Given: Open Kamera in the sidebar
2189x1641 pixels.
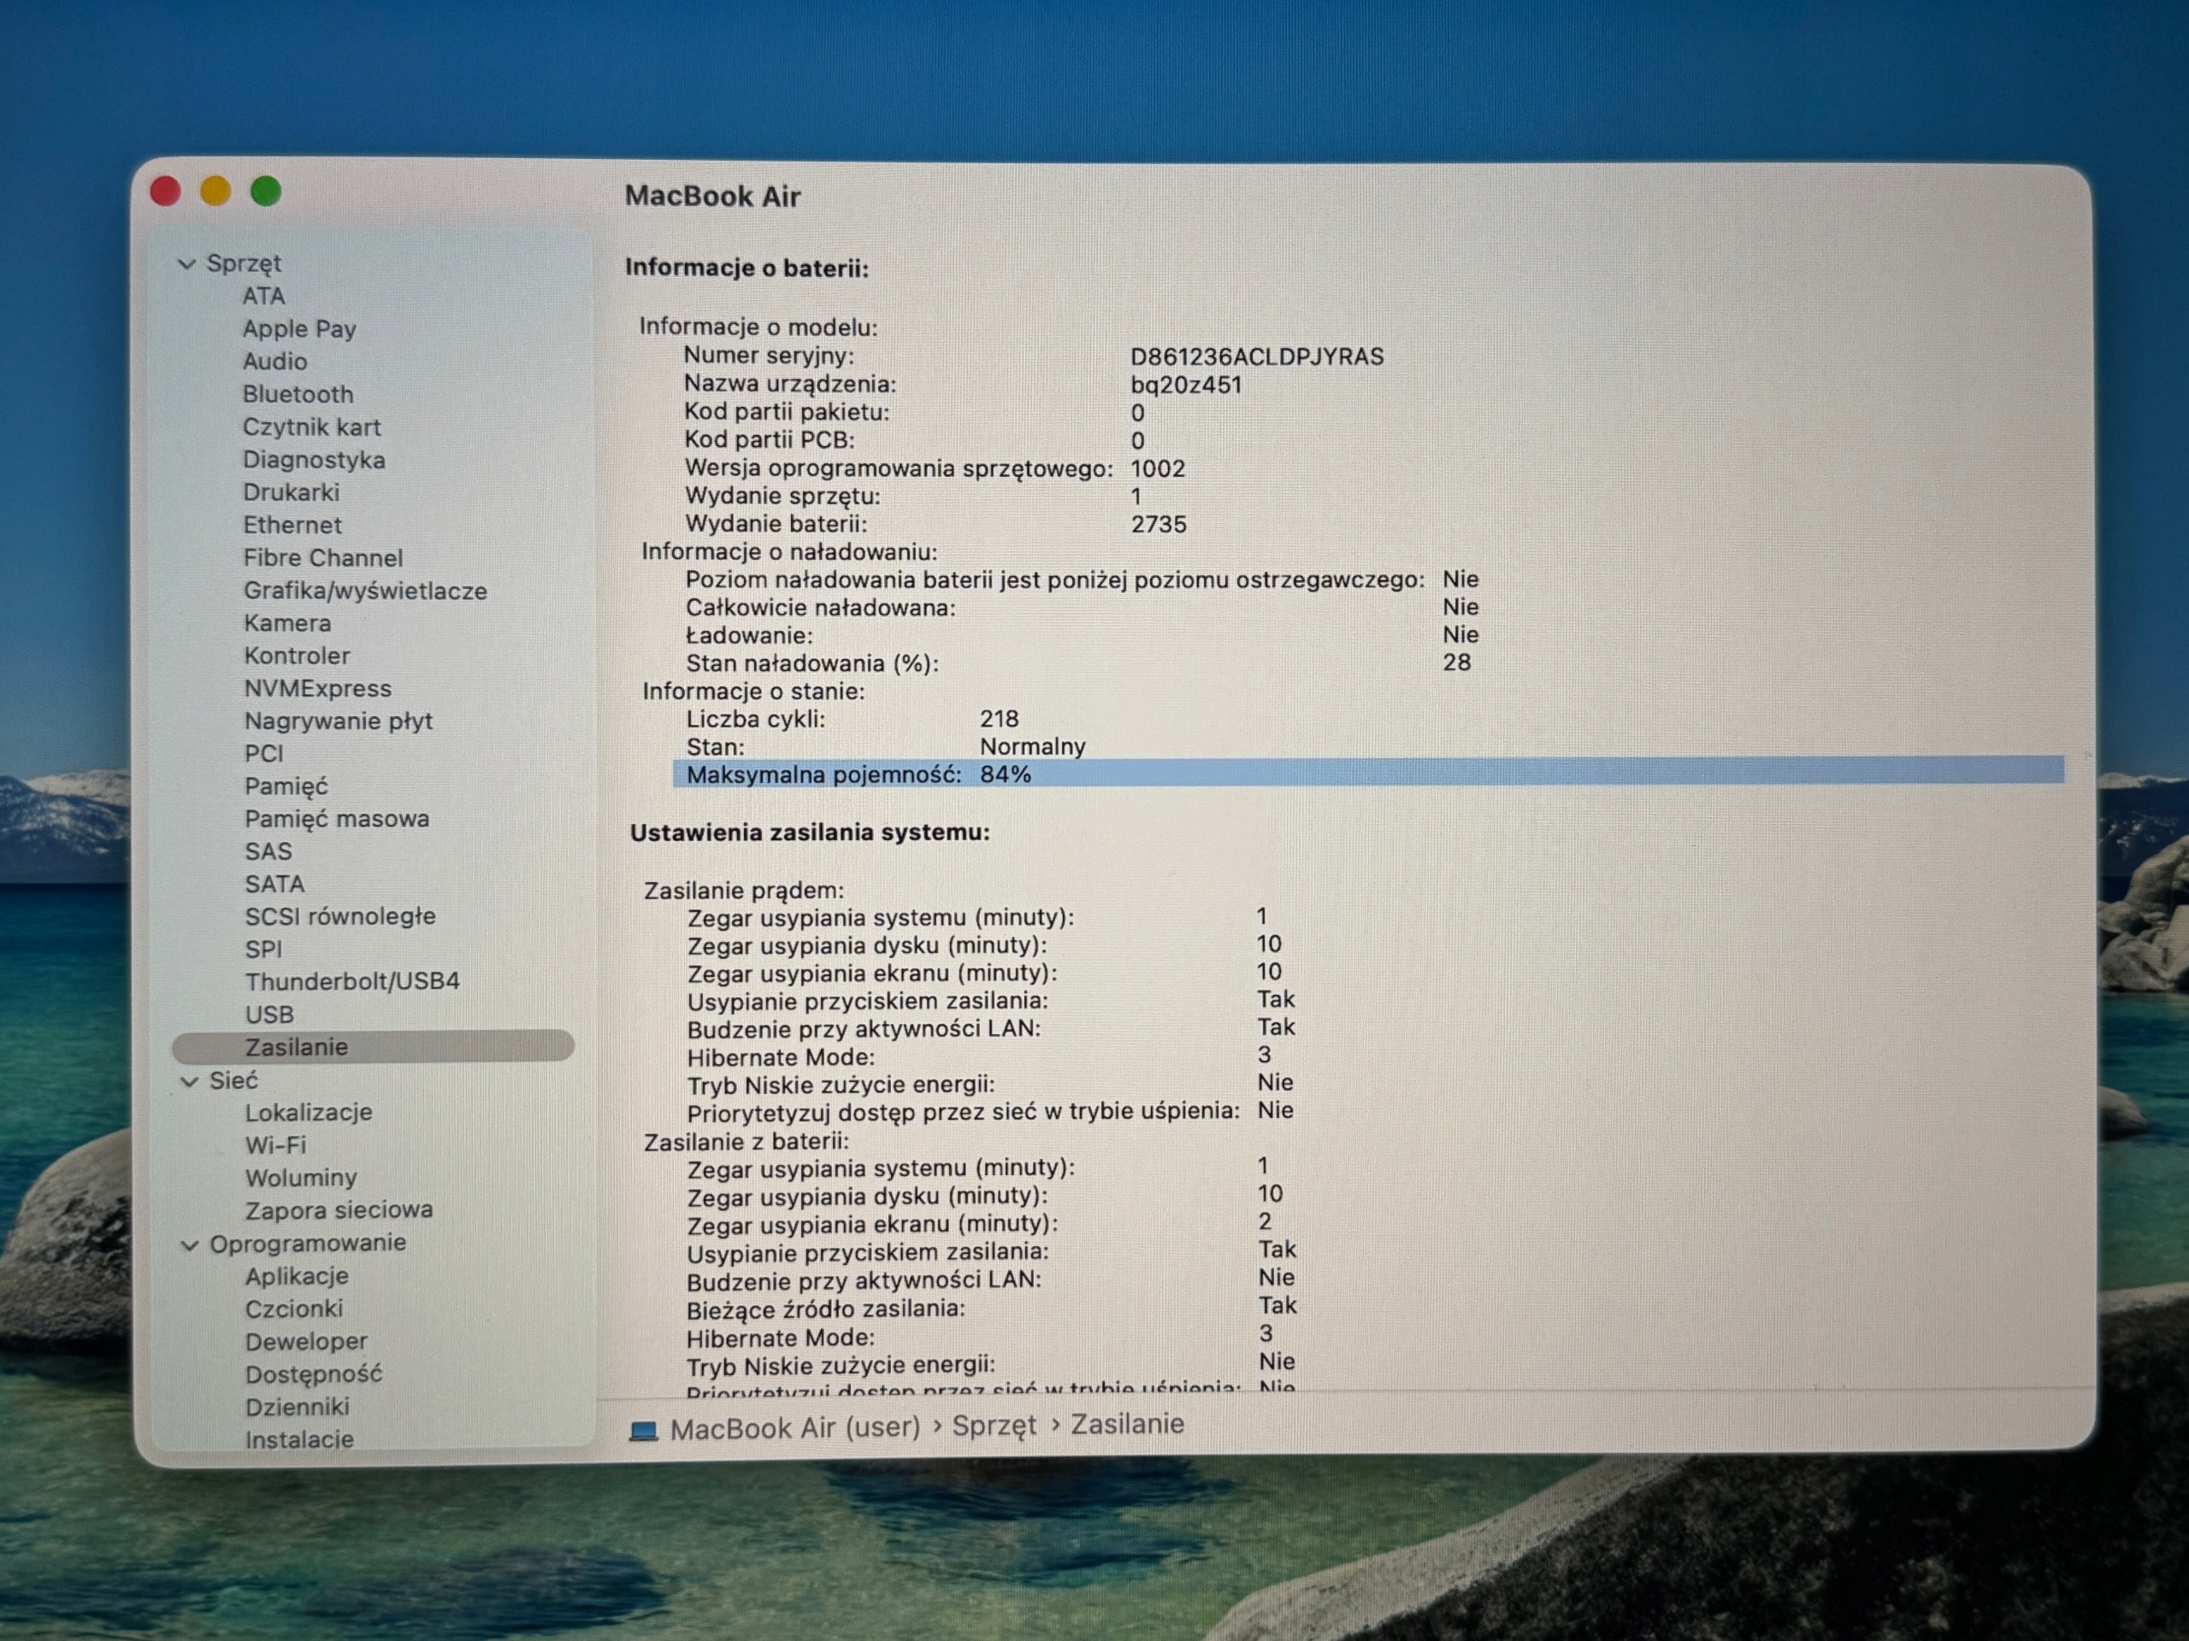Looking at the screenshot, I should pos(287,623).
